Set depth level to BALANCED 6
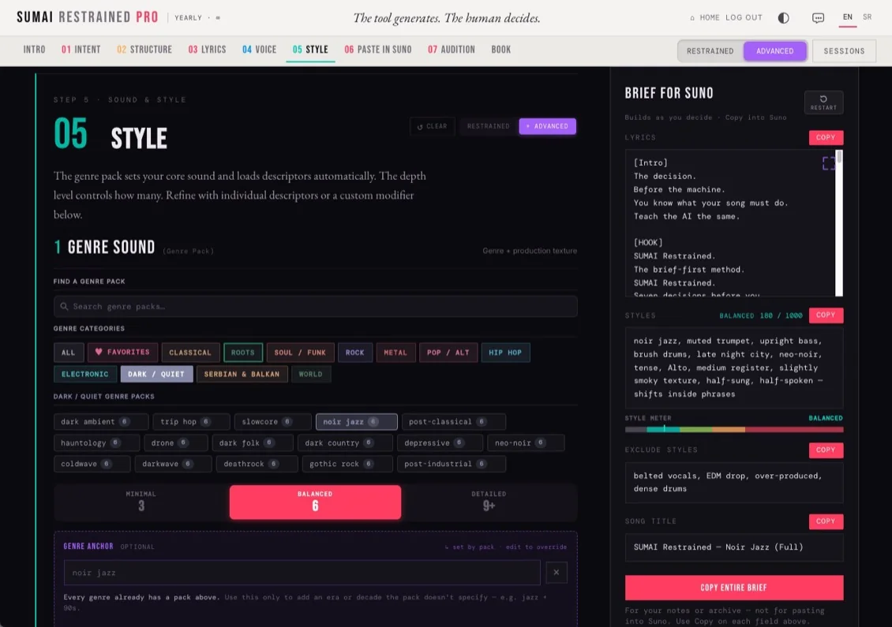892x627 pixels. pyautogui.click(x=315, y=502)
